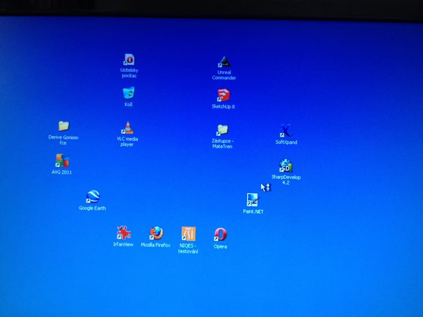Select the SoftXpand blue X icon
423x317 pixels.
(286, 132)
